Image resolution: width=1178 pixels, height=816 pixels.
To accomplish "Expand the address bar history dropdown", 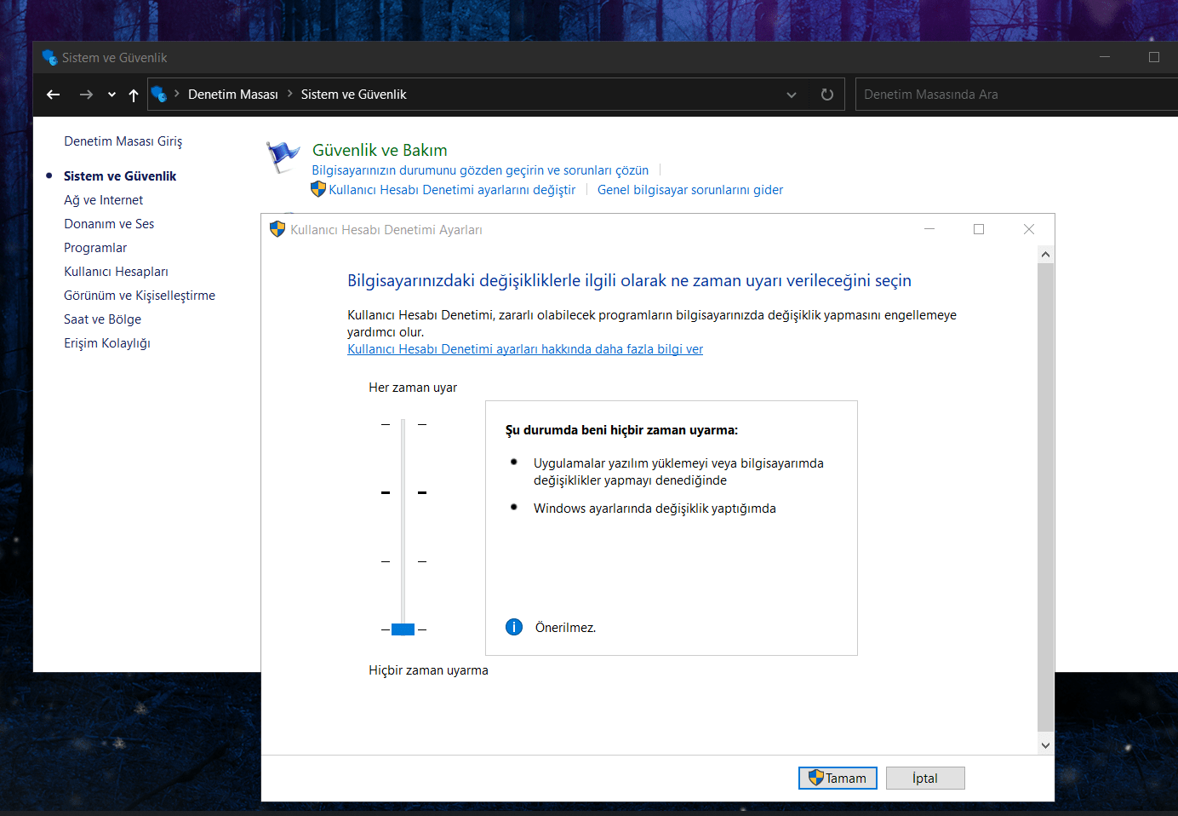I will [792, 95].
